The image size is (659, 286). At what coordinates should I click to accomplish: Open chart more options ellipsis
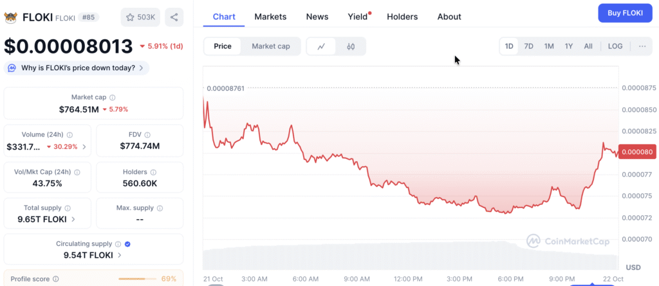(x=642, y=46)
